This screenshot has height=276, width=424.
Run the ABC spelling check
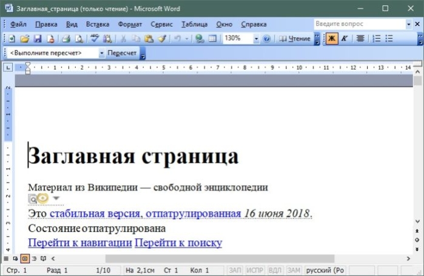pos(95,38)
